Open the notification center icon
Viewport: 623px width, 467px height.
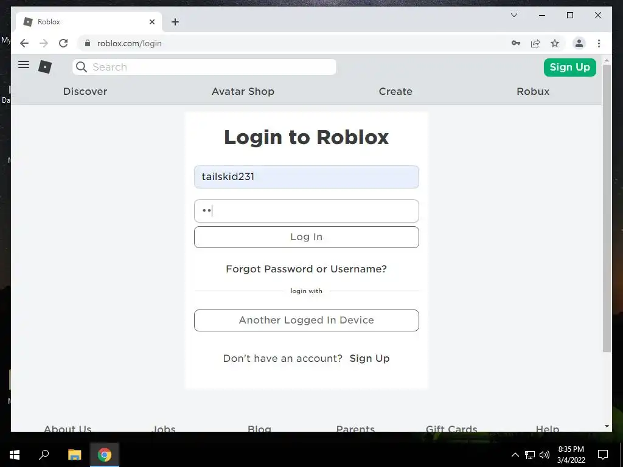(603, 455)
